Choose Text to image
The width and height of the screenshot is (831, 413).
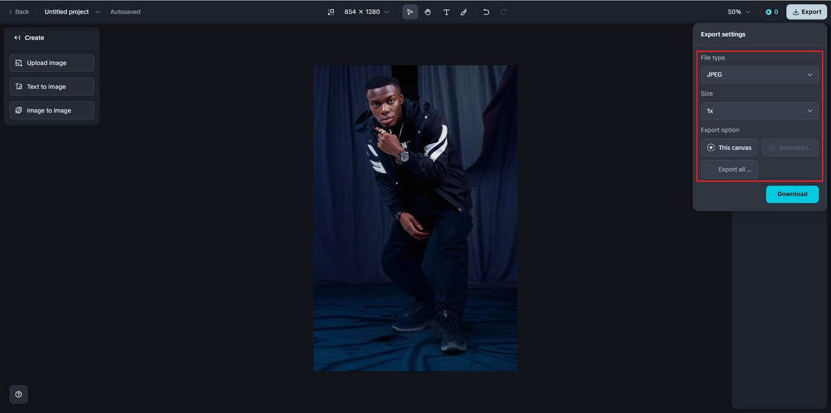(x=52, y=86)
